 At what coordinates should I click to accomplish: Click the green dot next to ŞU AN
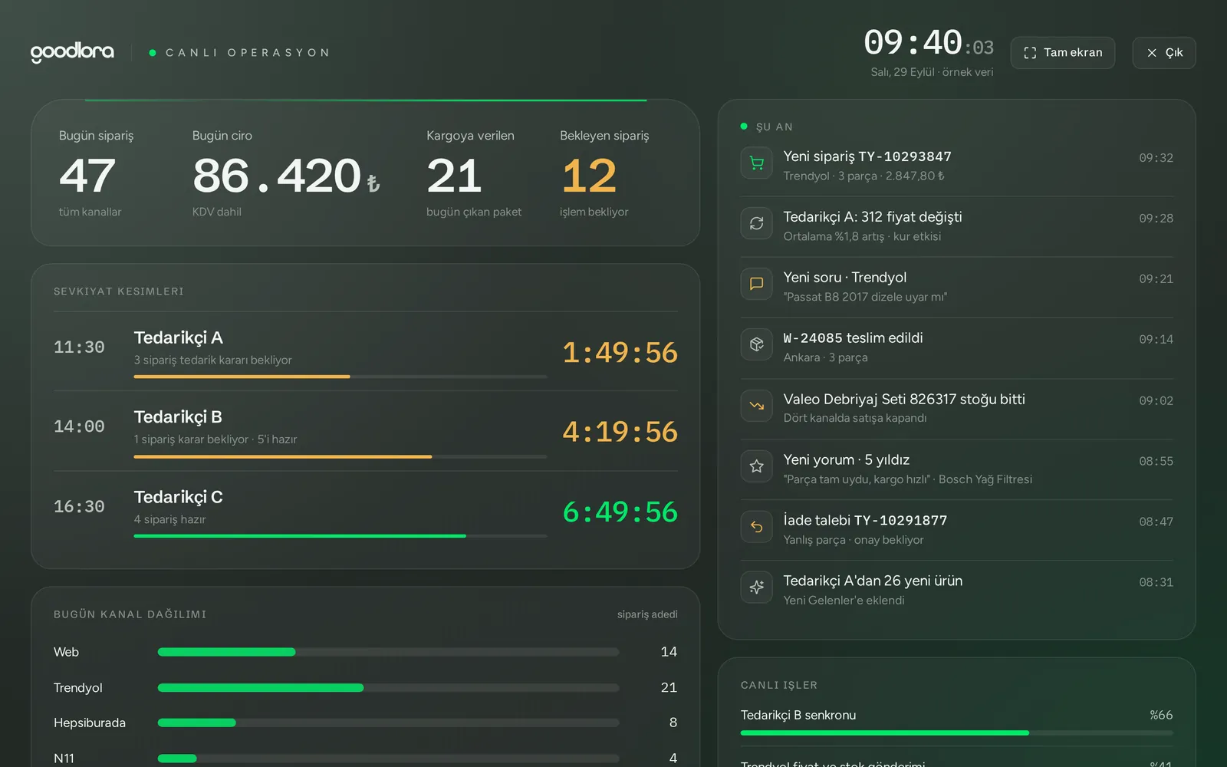click(x=744, y=126)
